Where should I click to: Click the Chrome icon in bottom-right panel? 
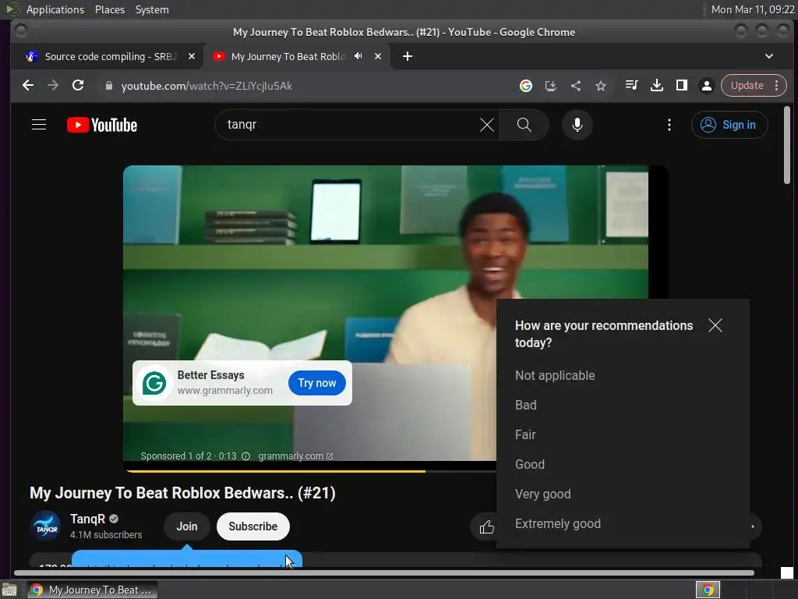[708, 590]
